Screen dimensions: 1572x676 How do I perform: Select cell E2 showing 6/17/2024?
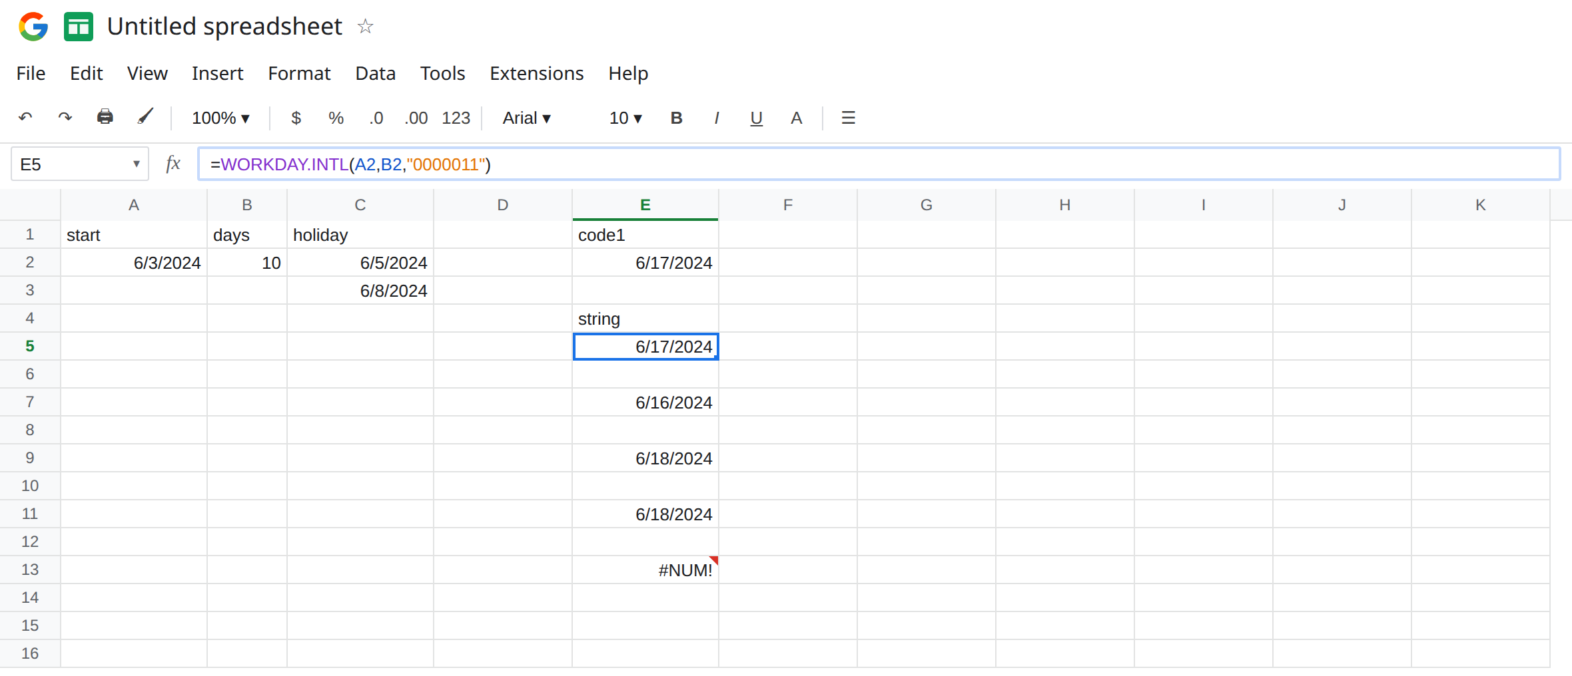pyautogui.click(x=645, y=263)
